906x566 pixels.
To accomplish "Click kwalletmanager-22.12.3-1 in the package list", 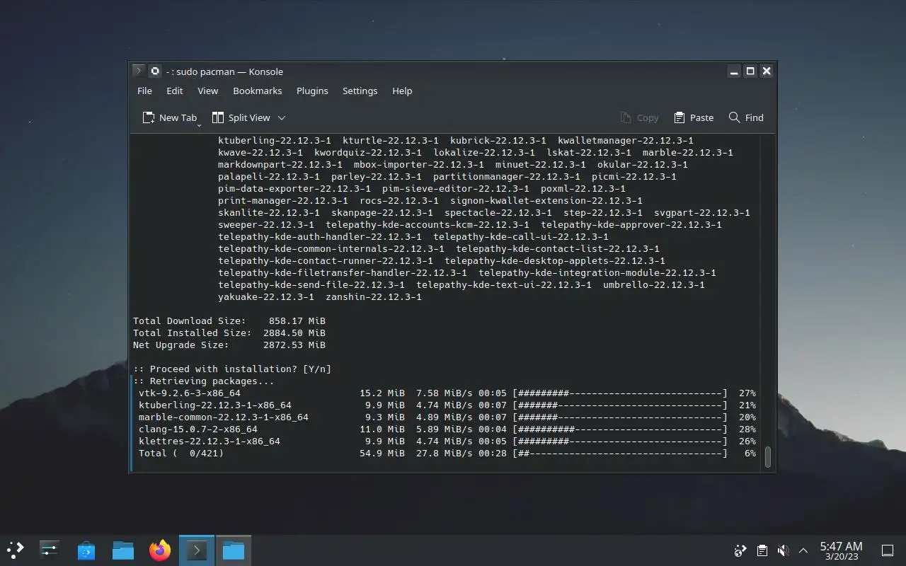I will (x=626, y=140).
